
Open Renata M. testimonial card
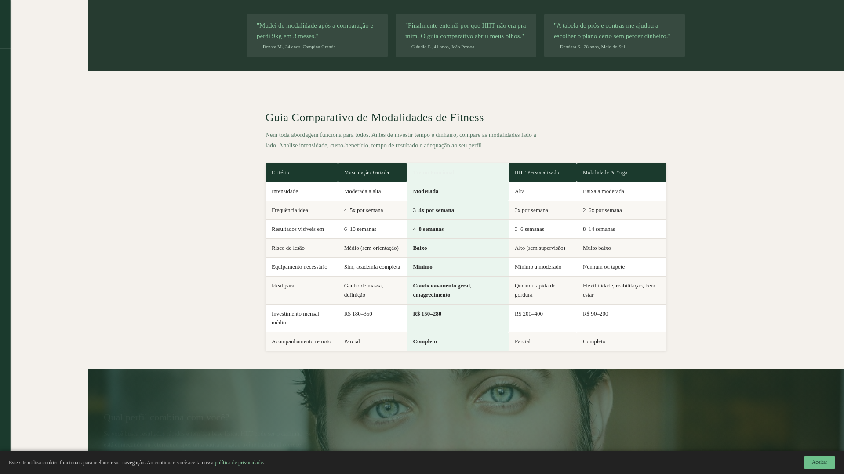pos(317,36)
